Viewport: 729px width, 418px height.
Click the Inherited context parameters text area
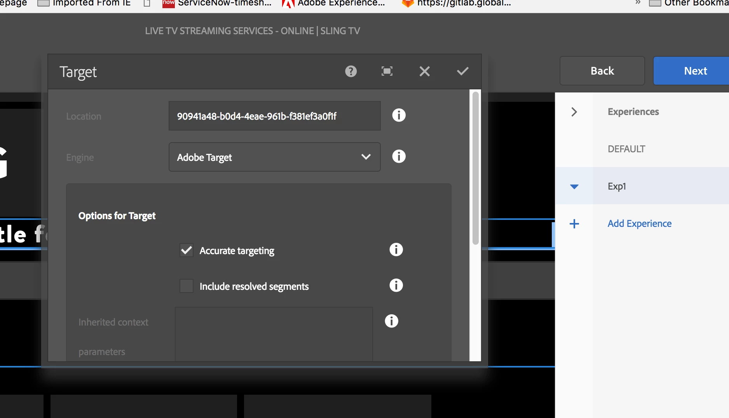click(274, 334)
